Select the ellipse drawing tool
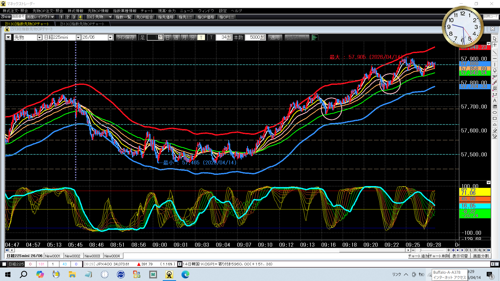 tap(495, 113)
